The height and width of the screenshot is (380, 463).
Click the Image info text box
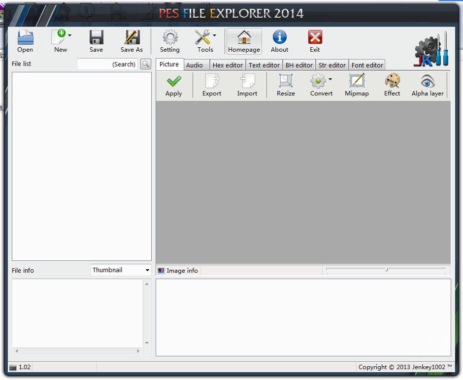(x=303, y=317)
